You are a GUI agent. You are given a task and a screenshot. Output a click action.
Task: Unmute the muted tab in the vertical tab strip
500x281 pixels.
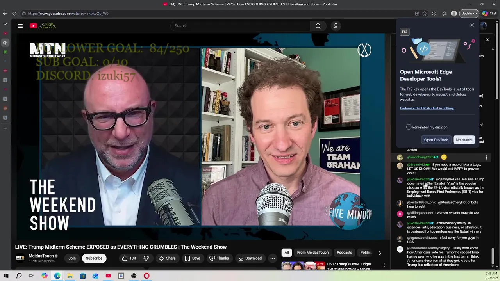(5, 43)
